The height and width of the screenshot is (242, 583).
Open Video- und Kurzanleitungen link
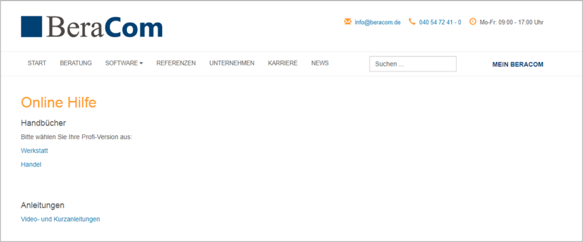click(60, 219)
